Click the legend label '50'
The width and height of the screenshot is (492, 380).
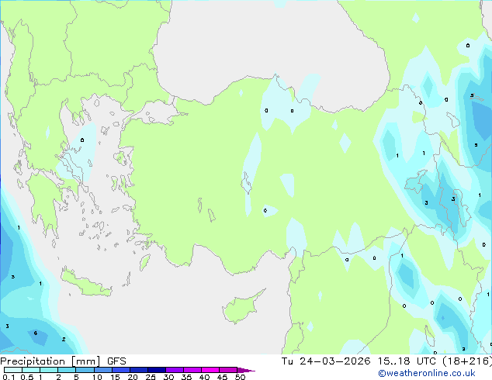pos(240,377)
